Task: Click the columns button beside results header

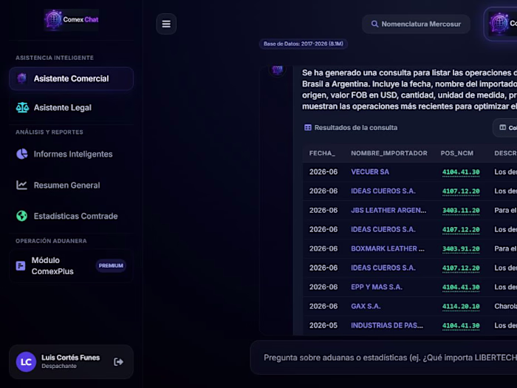Action: tap(505, 128)
